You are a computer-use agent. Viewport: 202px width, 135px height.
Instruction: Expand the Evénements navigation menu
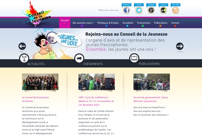tap(144, 23)
